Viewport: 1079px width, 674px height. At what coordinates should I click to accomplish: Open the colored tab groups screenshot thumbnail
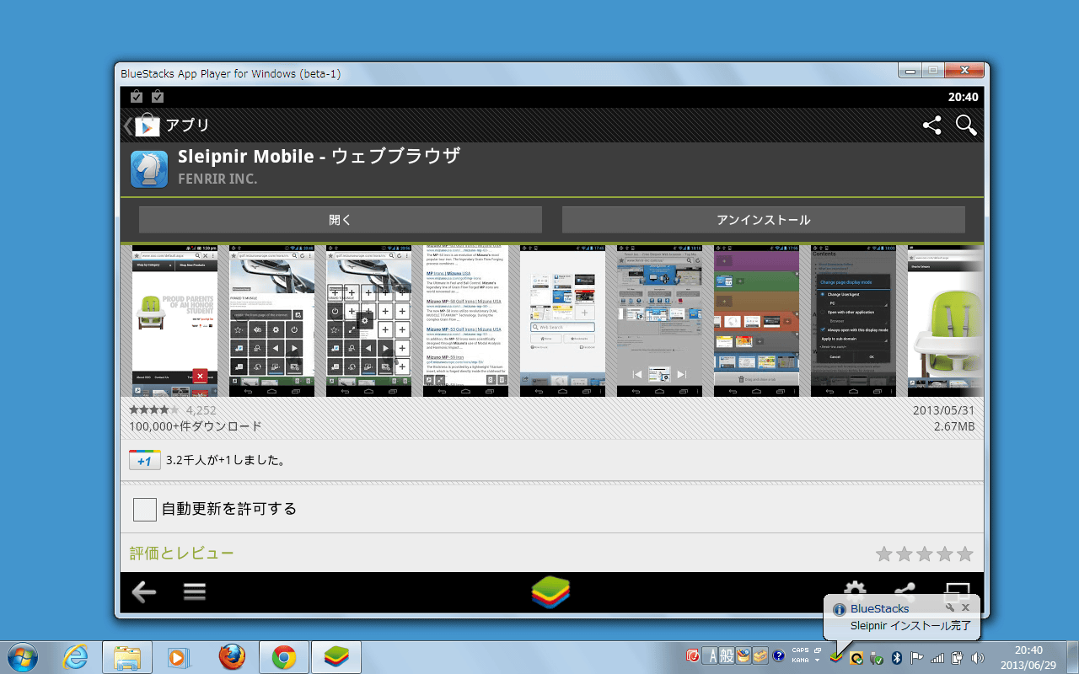coord(756,321)
